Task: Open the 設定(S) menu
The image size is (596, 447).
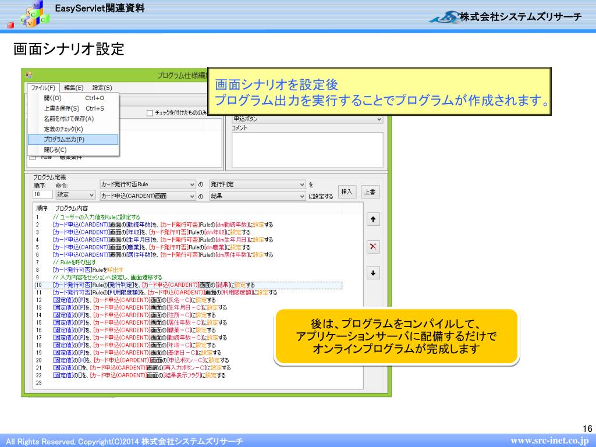Action: pyautogui.click(x=102, y=88)
